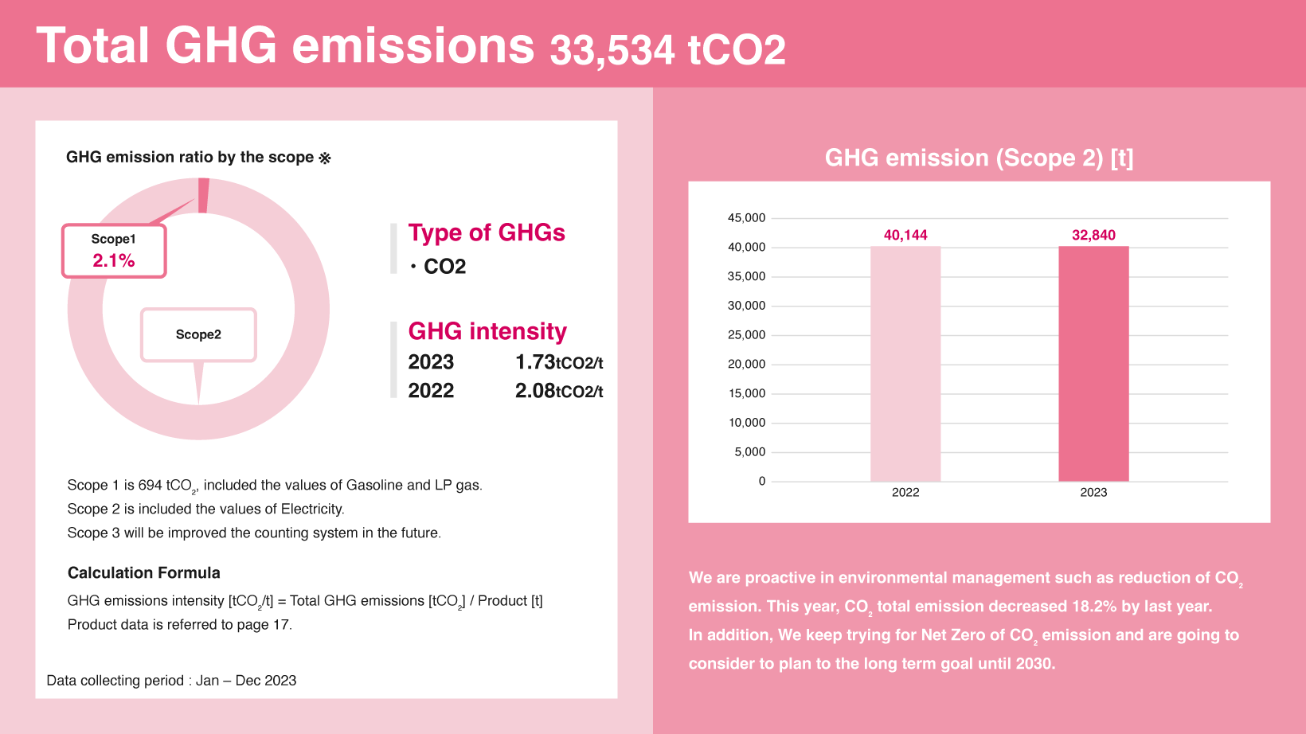Click the 45,000 y-axis label
This screenshot has width=1306, height=734.
(x=746, y=218)
